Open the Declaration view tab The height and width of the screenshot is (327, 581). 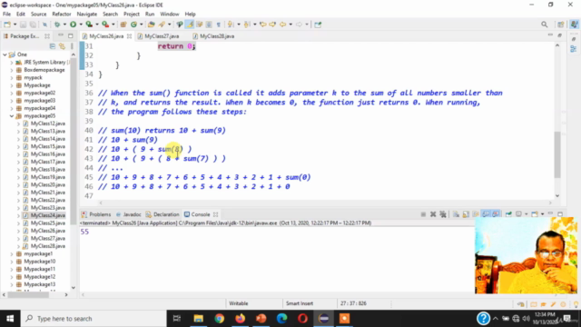coord(162,214)
